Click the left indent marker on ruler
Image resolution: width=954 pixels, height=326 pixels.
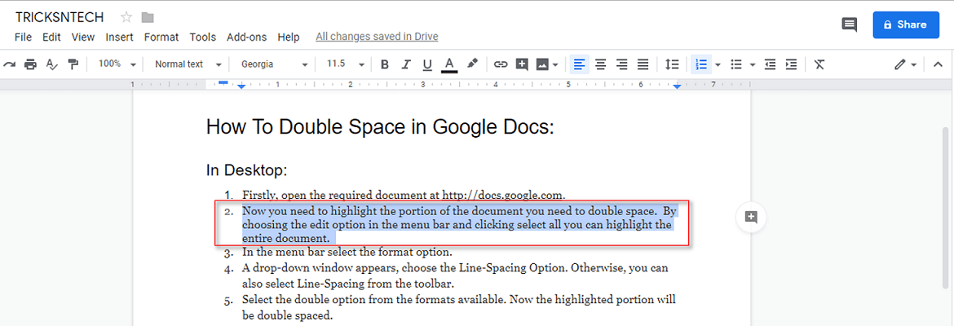tap(241, 87)
